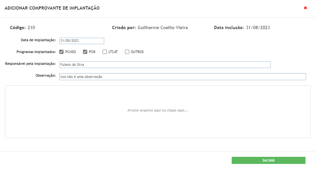Click the Data de Implantação label
The image size is (316, 169).
[x=38, y=40]
